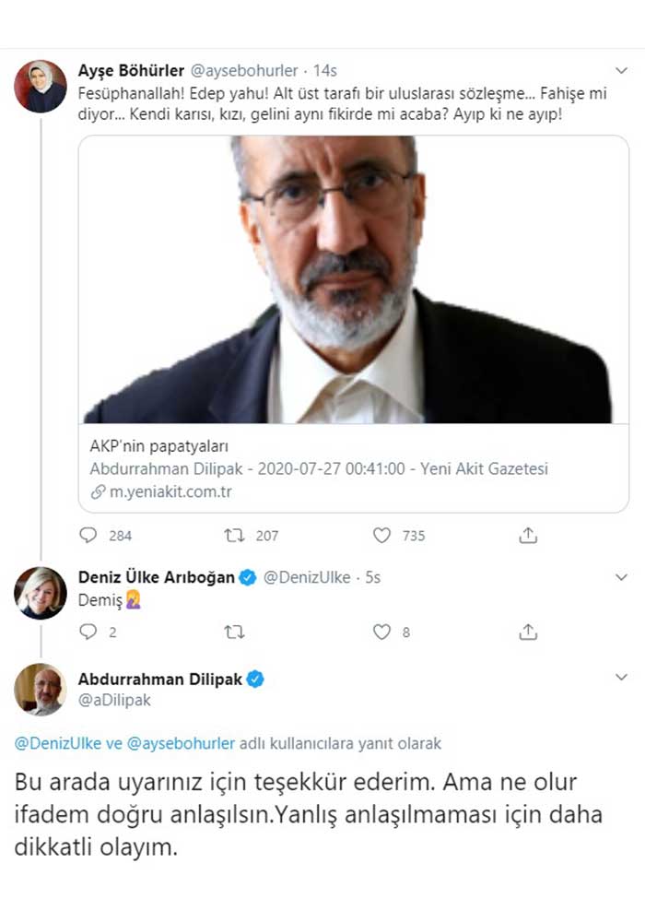The height and width of the screenshot is (922, 645).
Task: Open Abdurrahman Dilipak's profile avatar
Action: tap(41, 689)
